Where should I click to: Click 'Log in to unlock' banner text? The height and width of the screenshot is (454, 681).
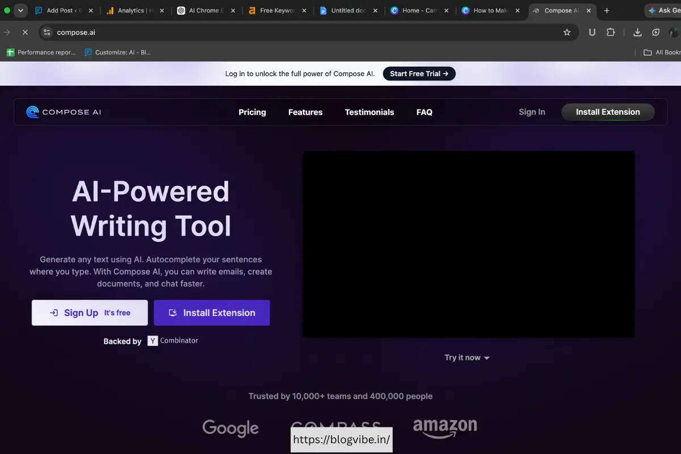tap(300, 74)
